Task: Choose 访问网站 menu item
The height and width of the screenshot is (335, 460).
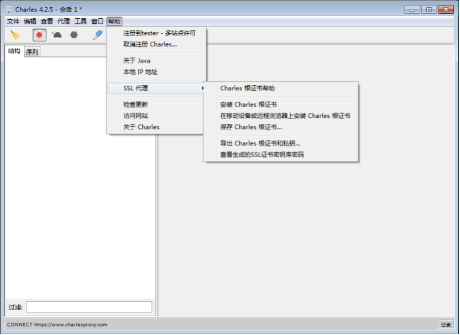Action: (155, 116)
